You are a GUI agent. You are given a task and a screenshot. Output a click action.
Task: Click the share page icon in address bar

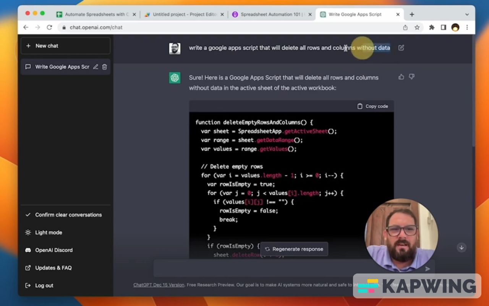click(405, 27)
